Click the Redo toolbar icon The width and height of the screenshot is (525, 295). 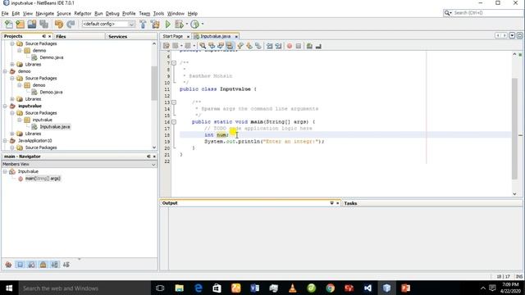tap(71, 24)
